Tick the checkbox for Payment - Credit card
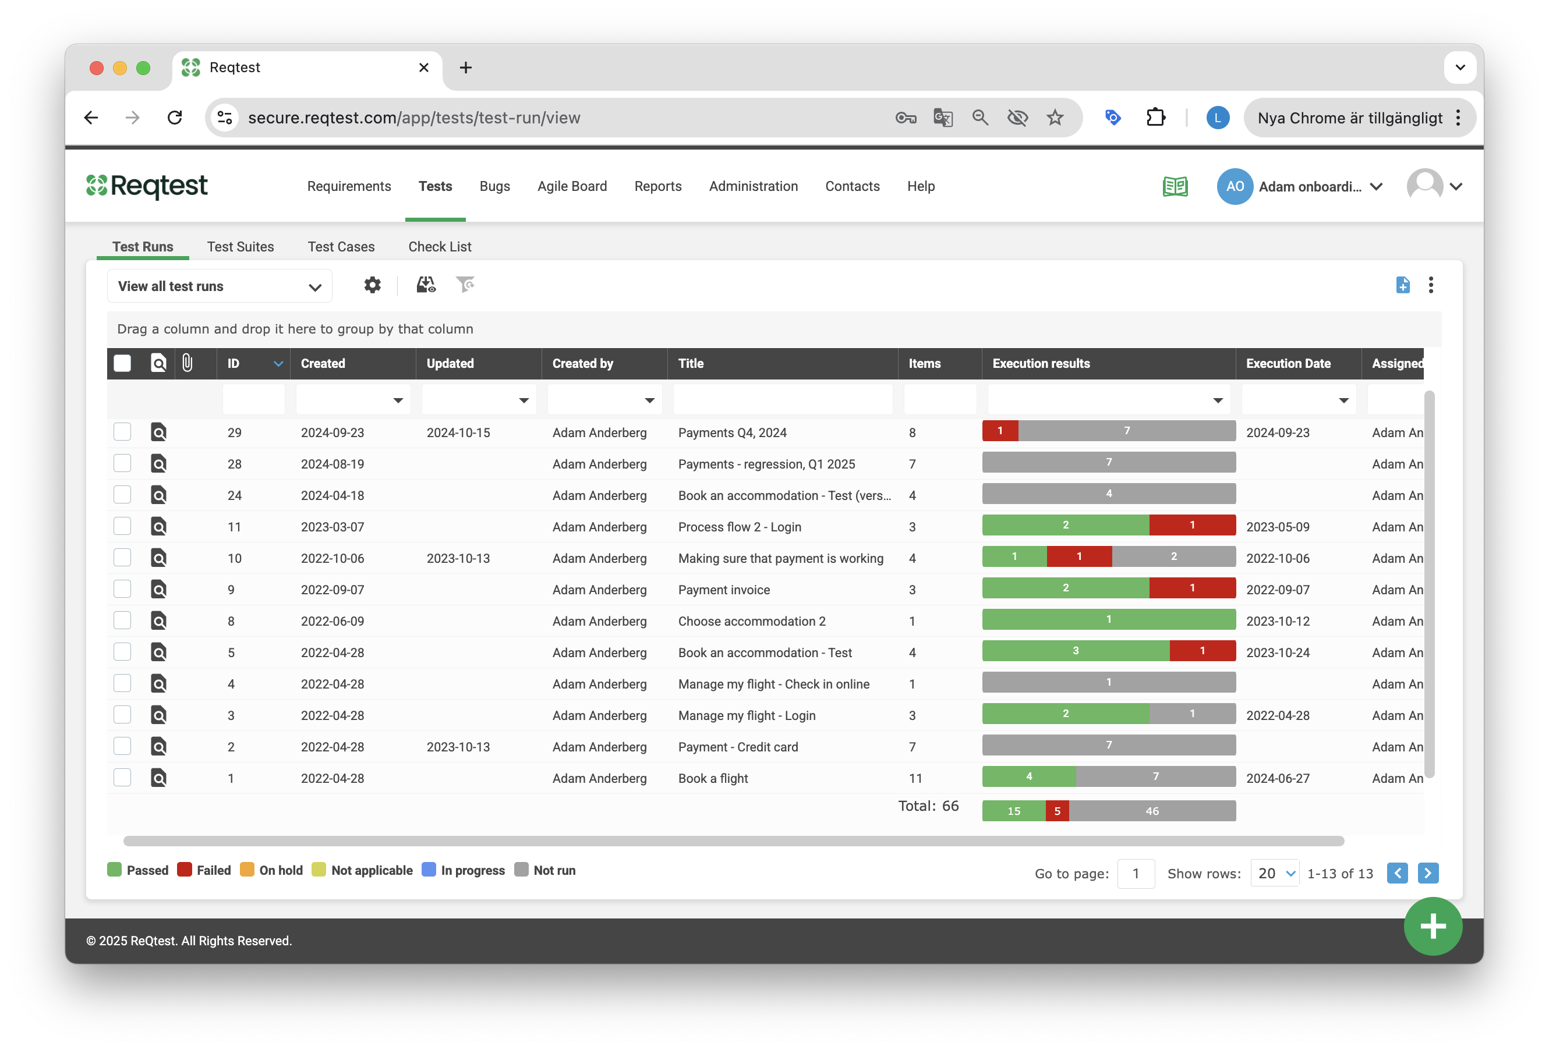Image resolution: width=1549 pixels, height=1050 pixels. (122, 746)
